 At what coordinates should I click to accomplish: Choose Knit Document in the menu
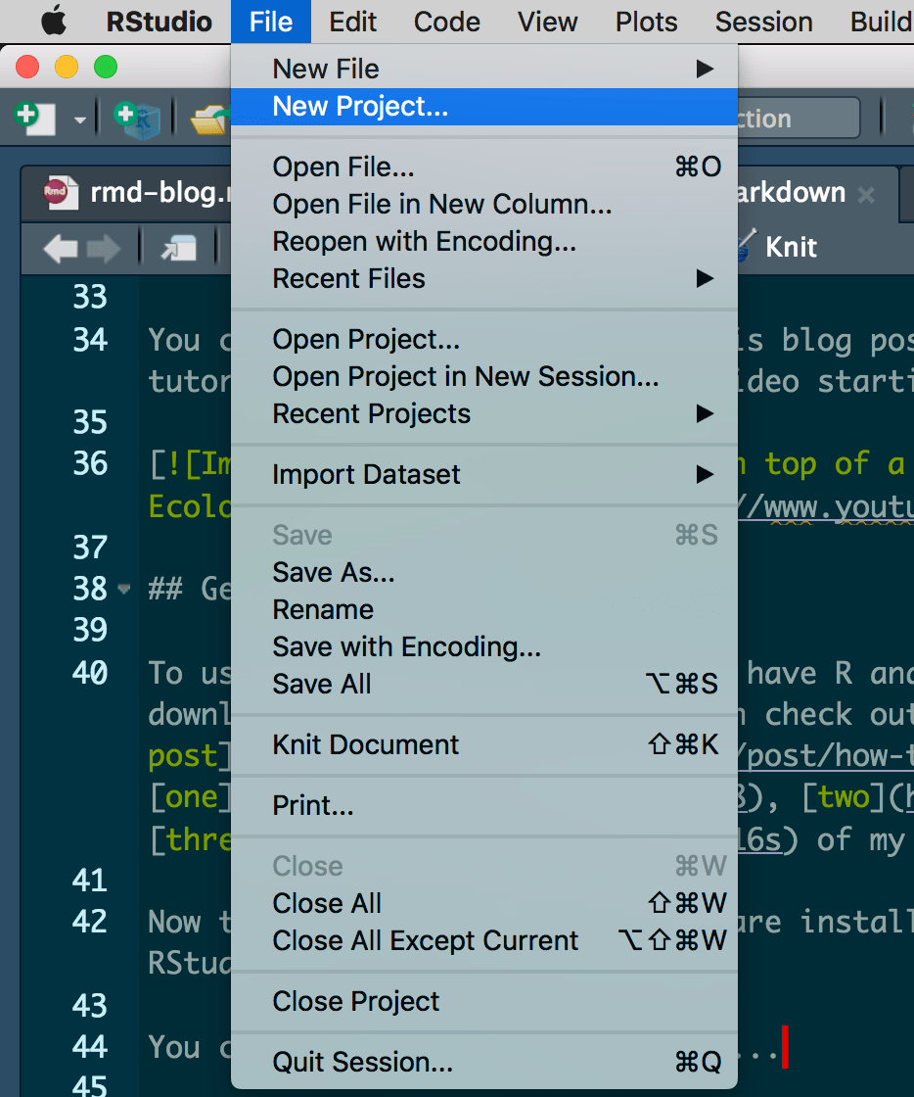(x=364, y=744)
